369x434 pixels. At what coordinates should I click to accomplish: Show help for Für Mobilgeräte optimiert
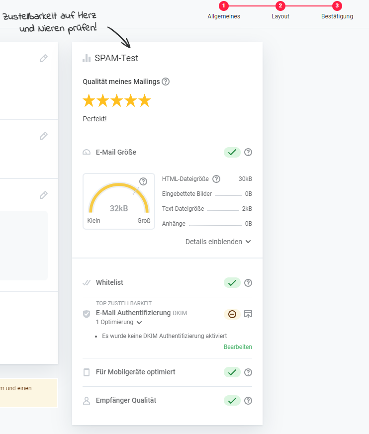tap(248, 372)
